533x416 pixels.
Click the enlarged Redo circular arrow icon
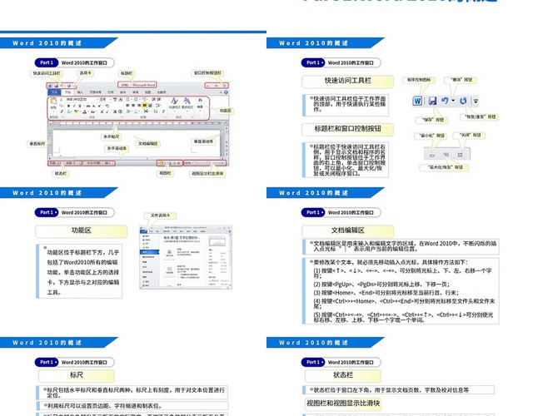tap(463, 101)
